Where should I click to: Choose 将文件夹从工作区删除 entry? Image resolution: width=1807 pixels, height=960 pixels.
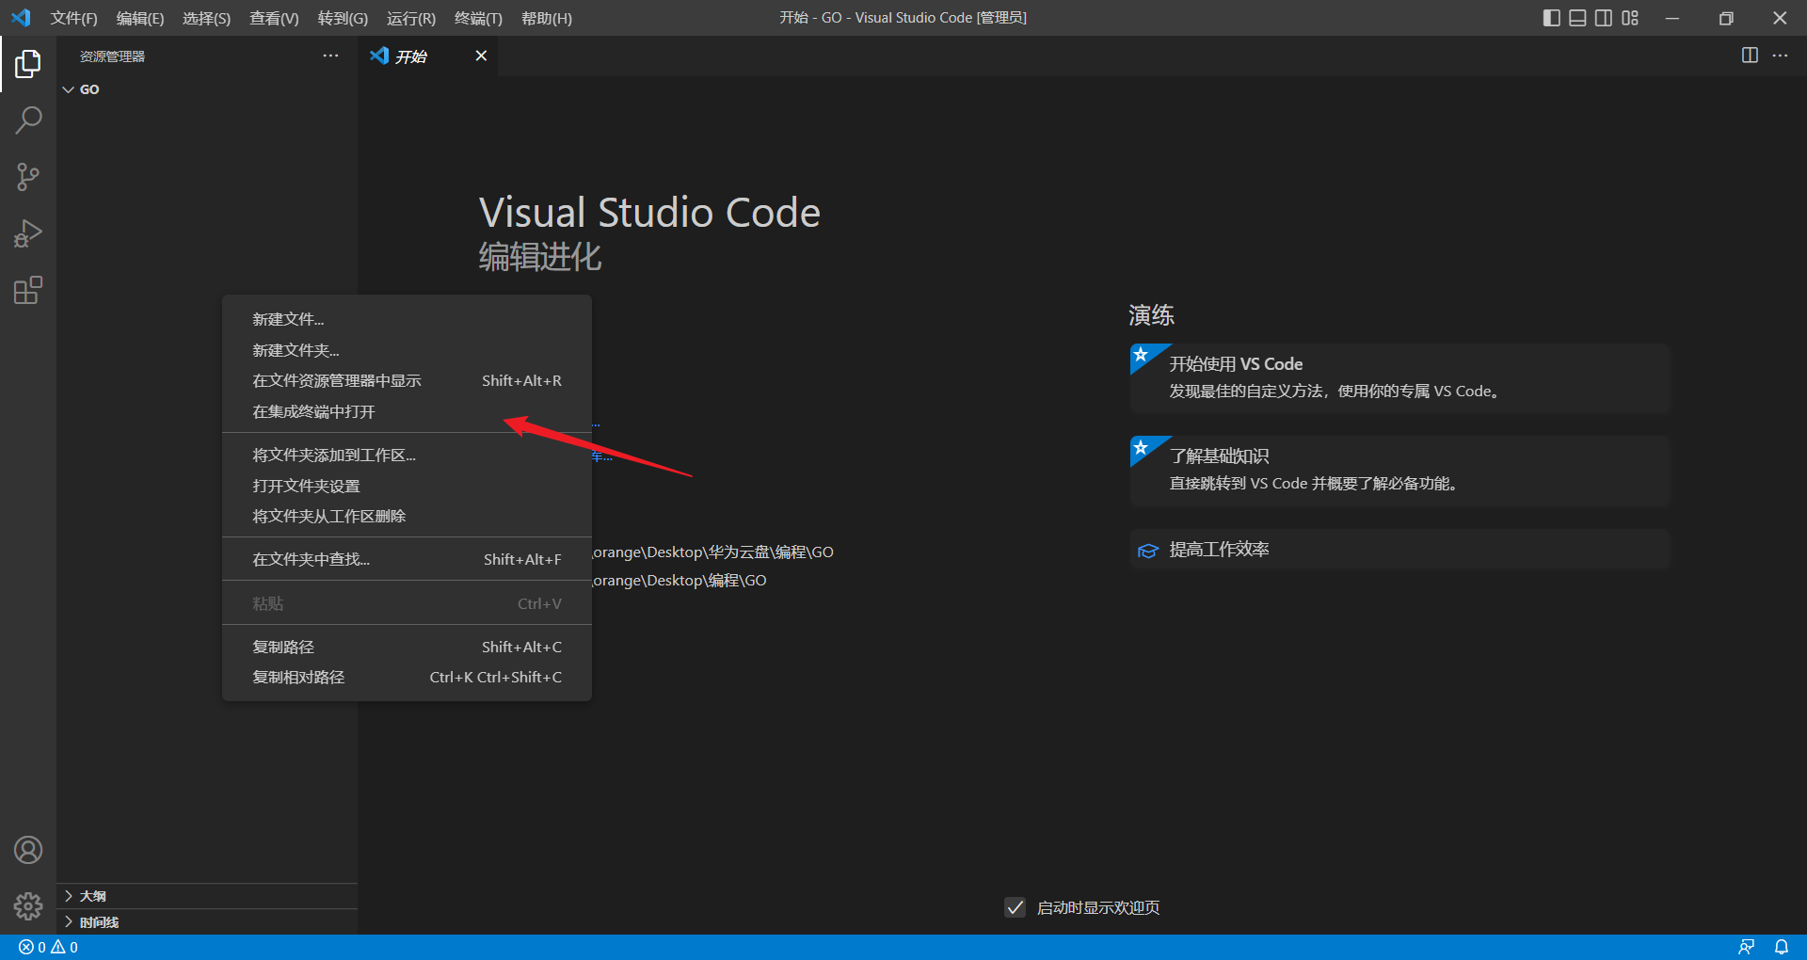pos(407,516)
